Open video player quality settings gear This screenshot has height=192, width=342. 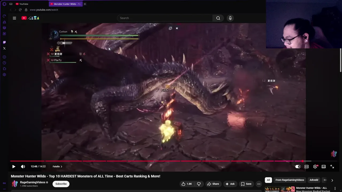[315, 167]
